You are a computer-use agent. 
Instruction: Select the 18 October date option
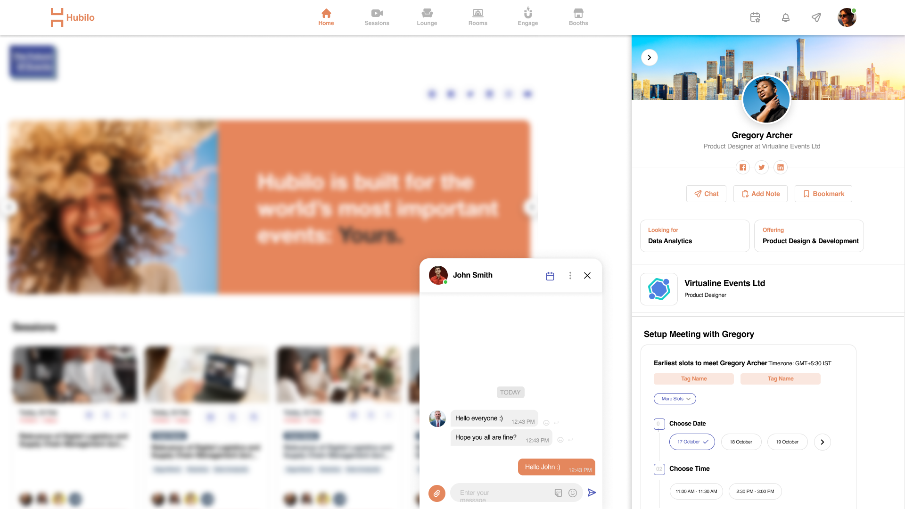(x=741, y=442)
